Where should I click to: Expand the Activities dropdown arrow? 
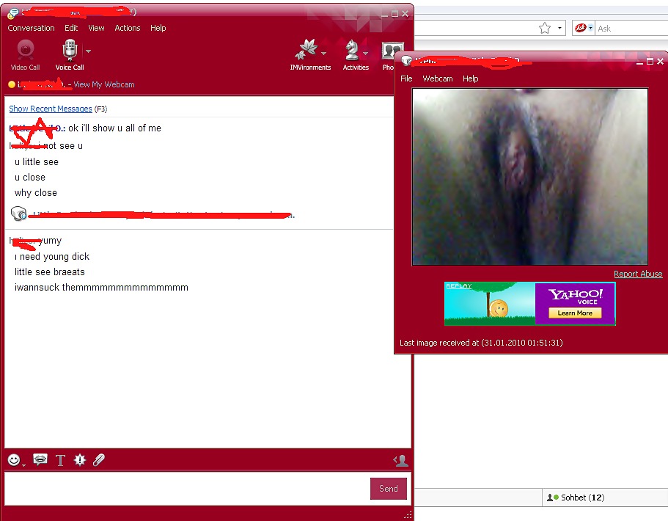(365, 54)
